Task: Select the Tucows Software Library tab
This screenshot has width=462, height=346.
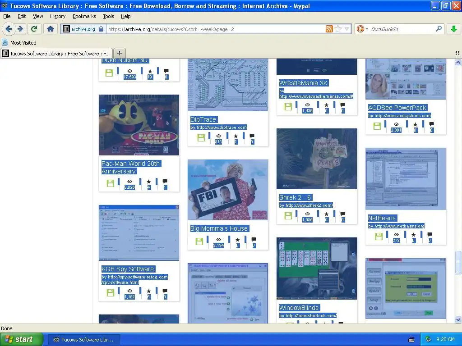Action: pyautogui.click(x=56, y=54)
